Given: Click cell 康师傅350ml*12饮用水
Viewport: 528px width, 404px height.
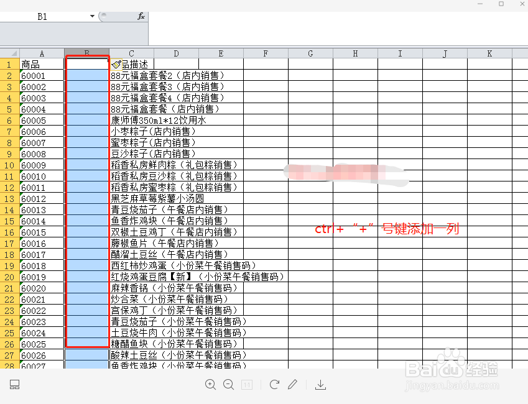Looking at the screenshot, I should [158, 120].
